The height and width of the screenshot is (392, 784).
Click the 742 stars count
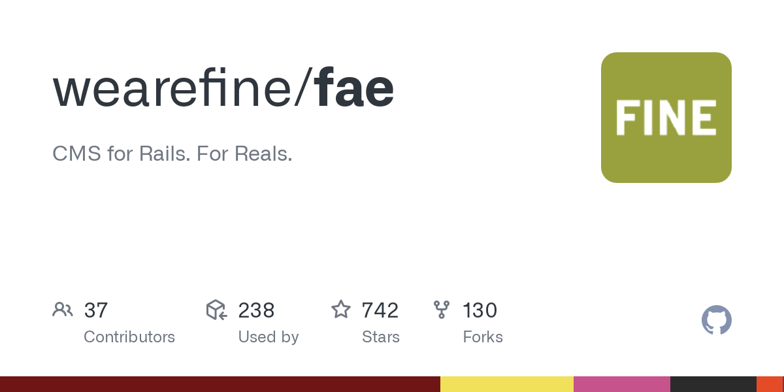[380, 310]
